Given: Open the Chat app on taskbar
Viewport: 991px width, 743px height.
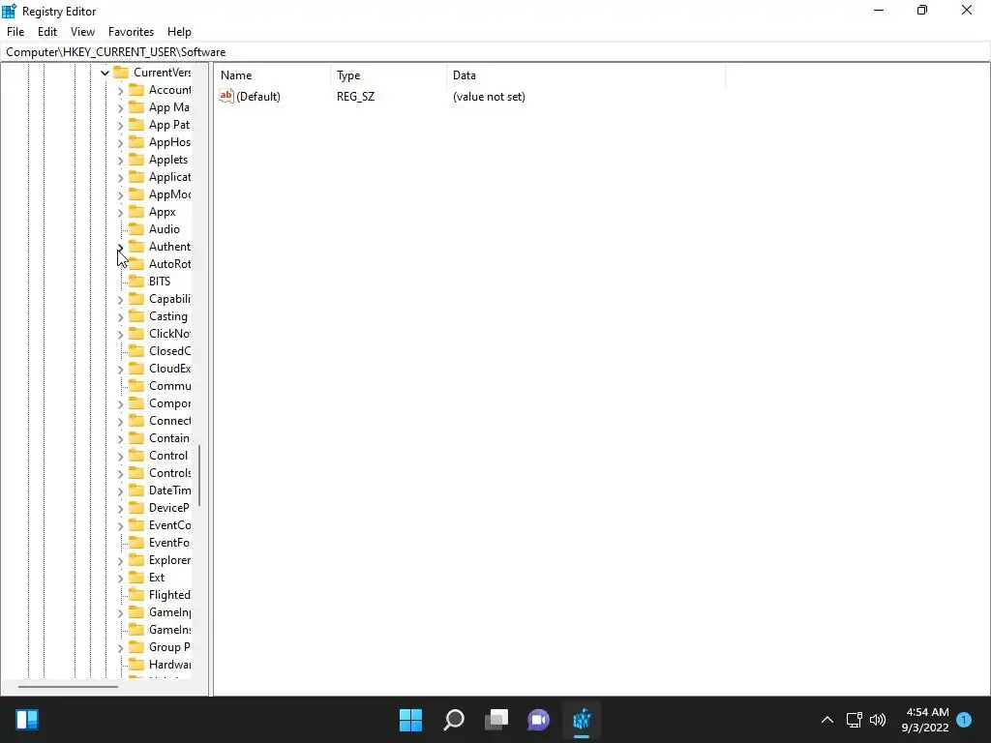Looking at the screenshot, I should click(x=538, y=720).
